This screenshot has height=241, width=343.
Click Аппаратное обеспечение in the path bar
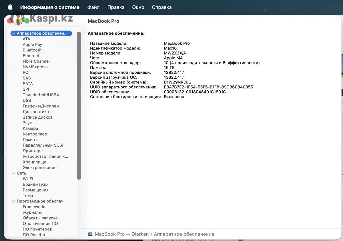(184, 234)
